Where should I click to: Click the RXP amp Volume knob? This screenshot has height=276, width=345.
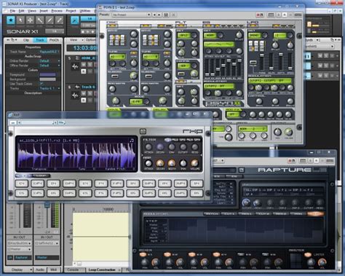195,163
